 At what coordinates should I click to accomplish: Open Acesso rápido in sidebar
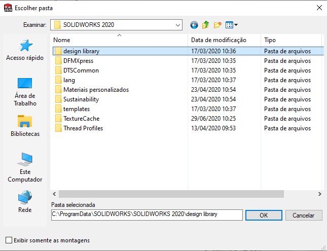coord(25,50)
